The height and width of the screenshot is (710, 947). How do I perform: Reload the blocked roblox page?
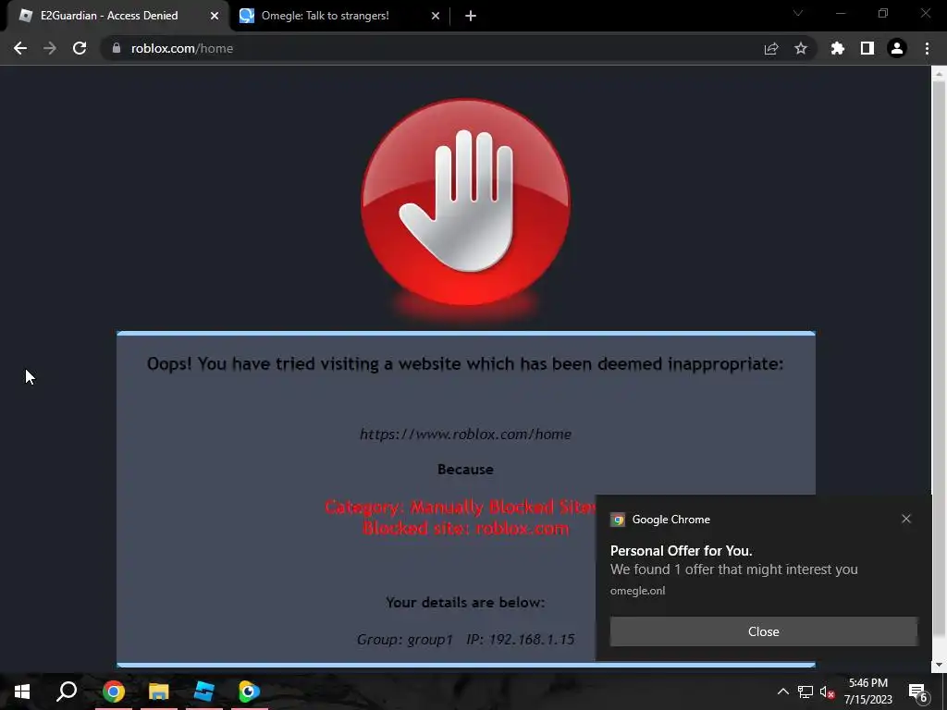point(80,48)
